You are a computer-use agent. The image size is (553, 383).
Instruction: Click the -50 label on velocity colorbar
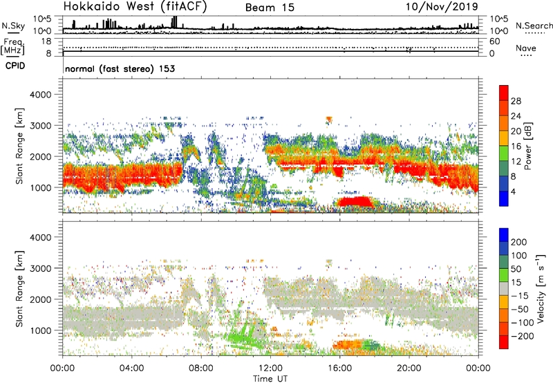[x=520, y=309]
